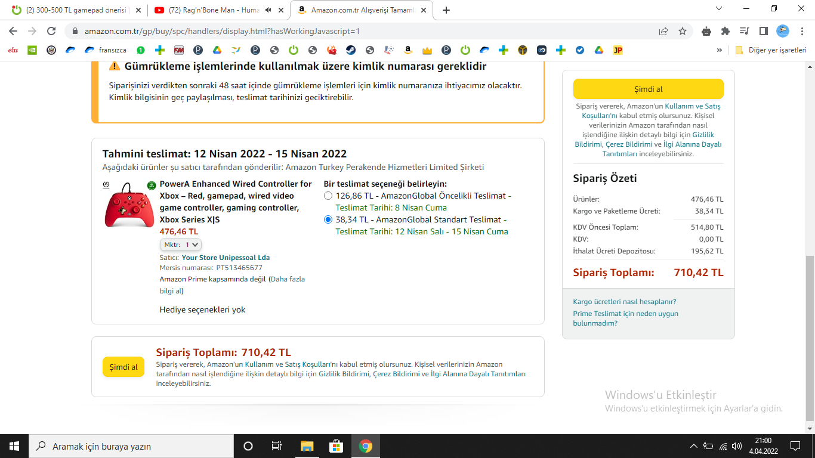Mute the Rag'n'Bone Man tab audio icon
The height and width of the screenshot is (458, 815).
coord(268,10)
